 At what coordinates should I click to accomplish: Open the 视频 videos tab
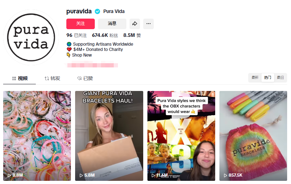(x=20, y=78)
